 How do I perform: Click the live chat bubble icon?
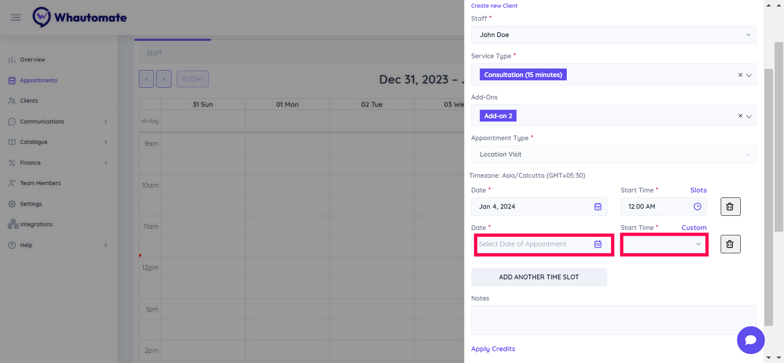(751, 340)
